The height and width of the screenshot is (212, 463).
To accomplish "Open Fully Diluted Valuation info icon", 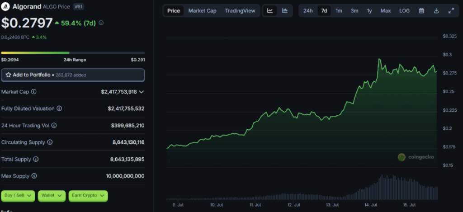I will [59, 108].
